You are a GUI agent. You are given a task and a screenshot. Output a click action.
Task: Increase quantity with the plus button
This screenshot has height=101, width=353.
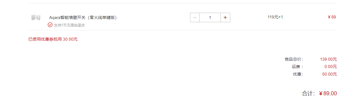(x=225, y=17)
